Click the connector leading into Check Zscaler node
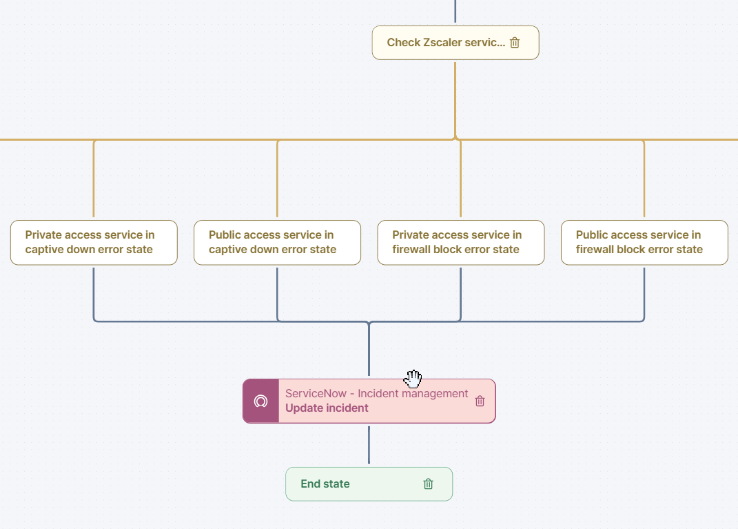 pos(455,10)
